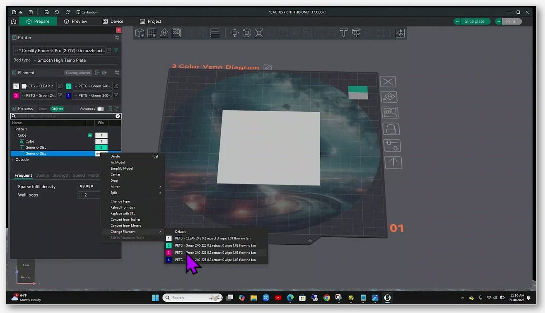
Task: Open the Strength settings tab
Action: [61, 176]
